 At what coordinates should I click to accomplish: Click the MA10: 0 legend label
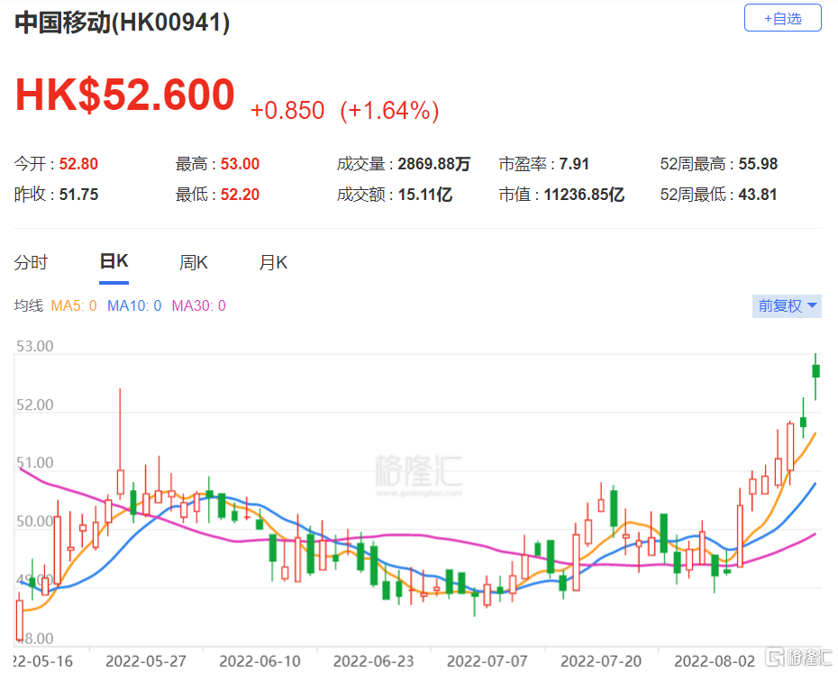pyautogui.click(x=134, y=305)
